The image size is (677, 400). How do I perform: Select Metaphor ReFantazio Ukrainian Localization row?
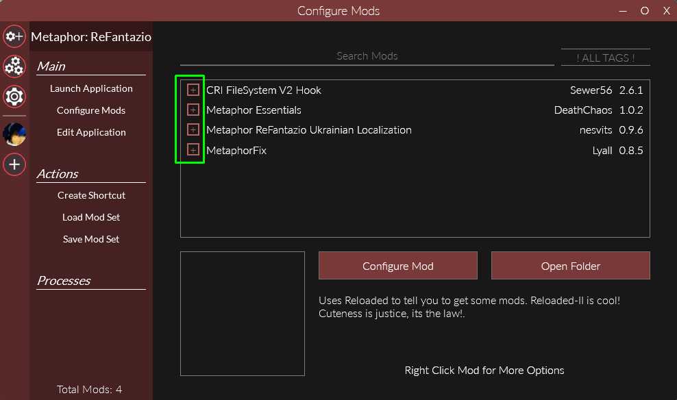[415, 130]
